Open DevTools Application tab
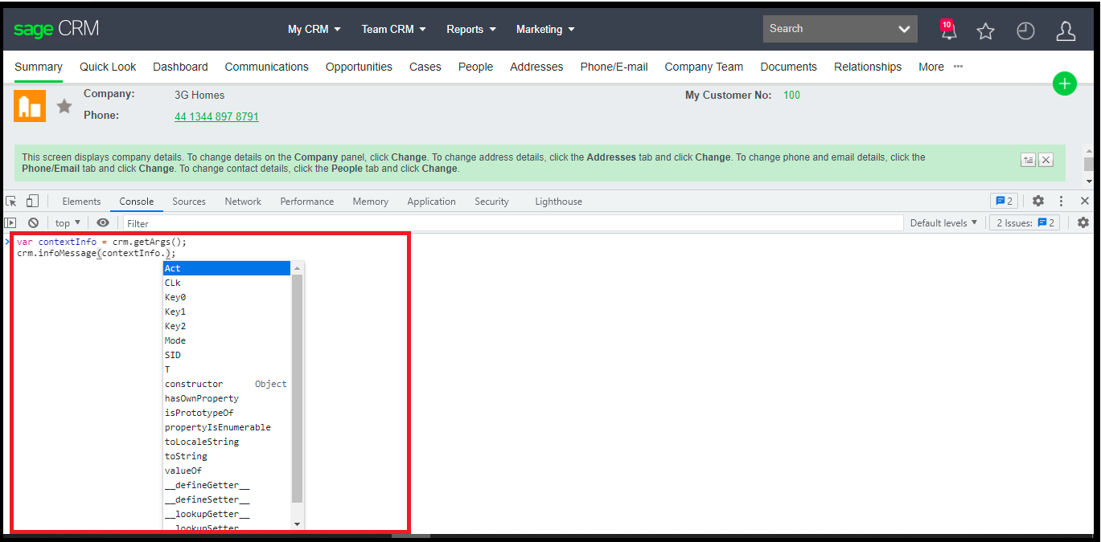Image resolution: width=1101 pixels, height=542 pixels. tap(431, 201)
